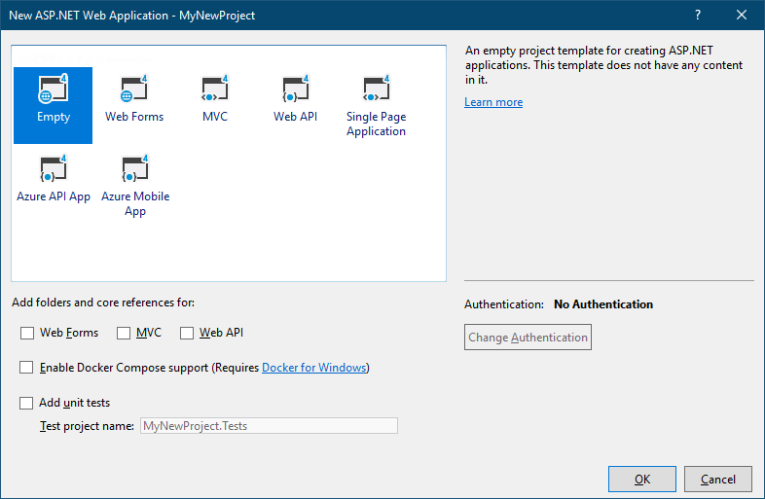Click the template description paragraph

[603, 65]
